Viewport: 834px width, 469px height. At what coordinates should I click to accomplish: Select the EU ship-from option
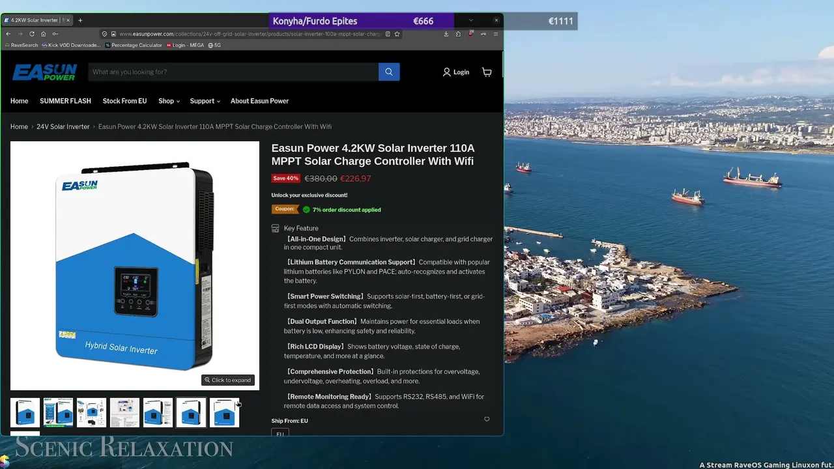pos(280,433)
